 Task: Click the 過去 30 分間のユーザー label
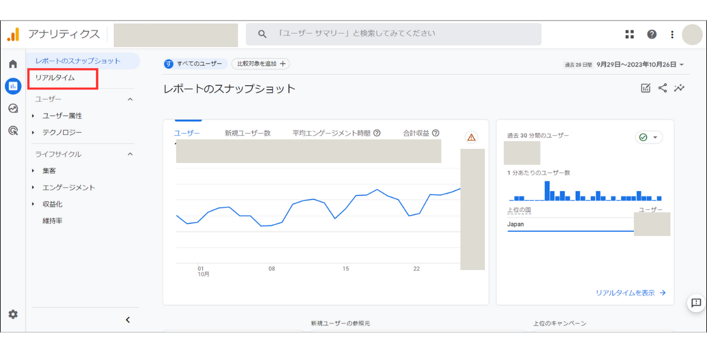[x=538, y=135]
